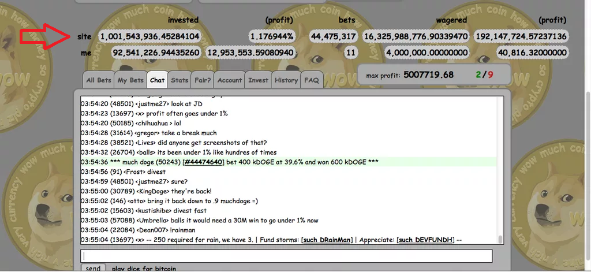This screenshot has width=591, height=272.
Task: Open the Fair? tab
Action: click(x=203, y=80)
